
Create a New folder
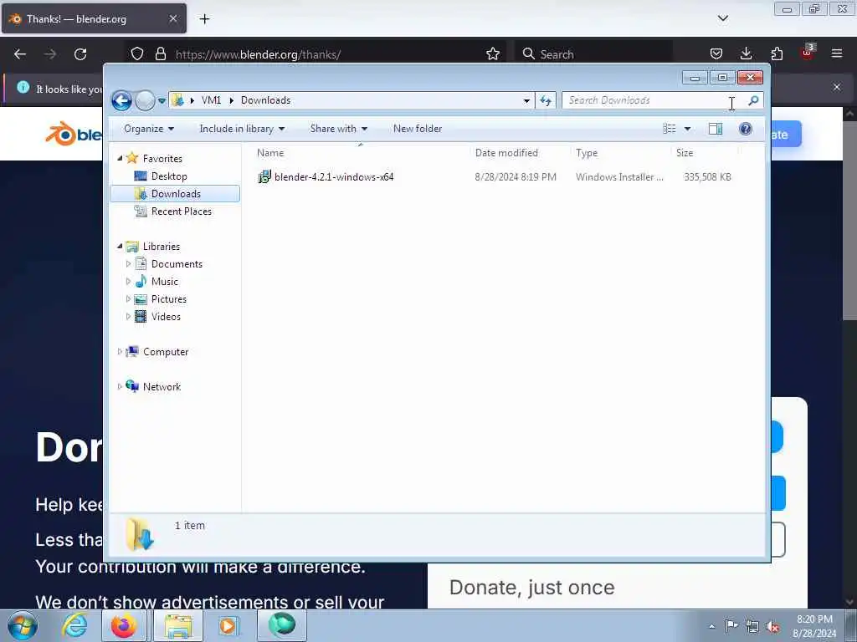418,129
